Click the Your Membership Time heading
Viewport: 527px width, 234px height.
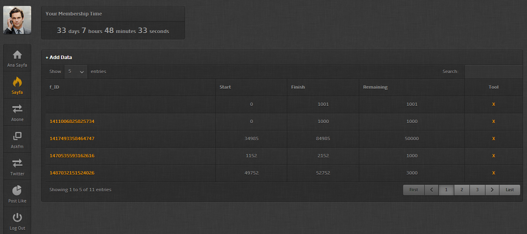(74, 14)
